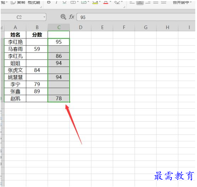Select the cell containing 张虎文
Image resolution: width=197 pixels, height=187 pixels.
click(x=15, y=70)
